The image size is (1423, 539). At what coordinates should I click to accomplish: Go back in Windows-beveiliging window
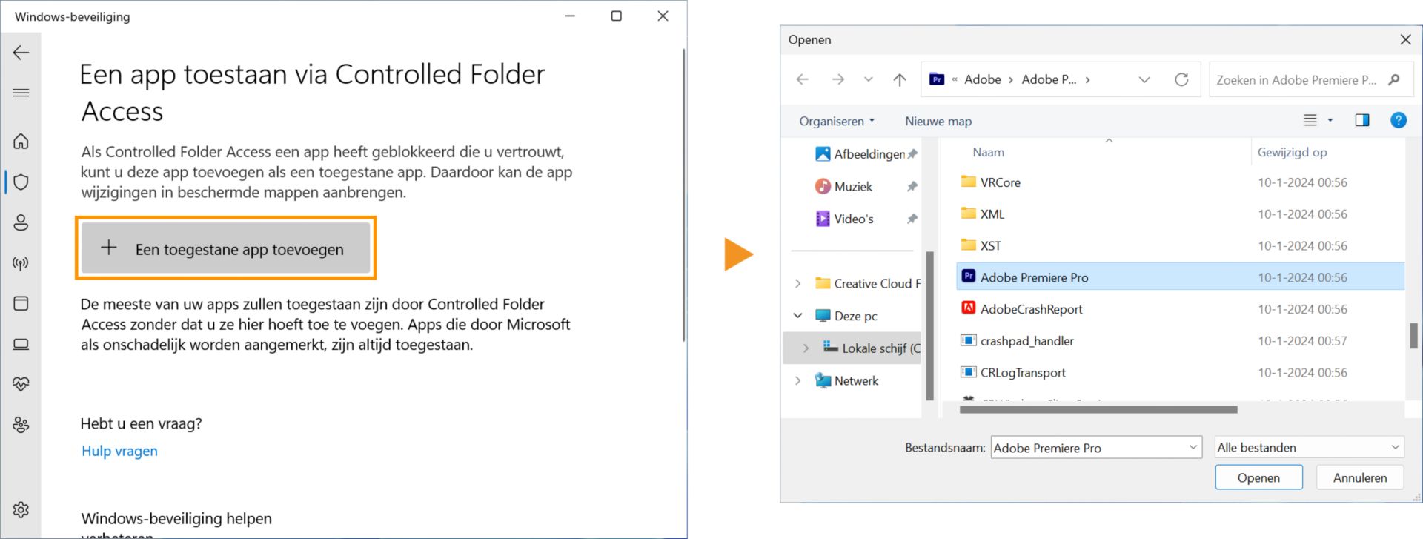pos(21,53)
